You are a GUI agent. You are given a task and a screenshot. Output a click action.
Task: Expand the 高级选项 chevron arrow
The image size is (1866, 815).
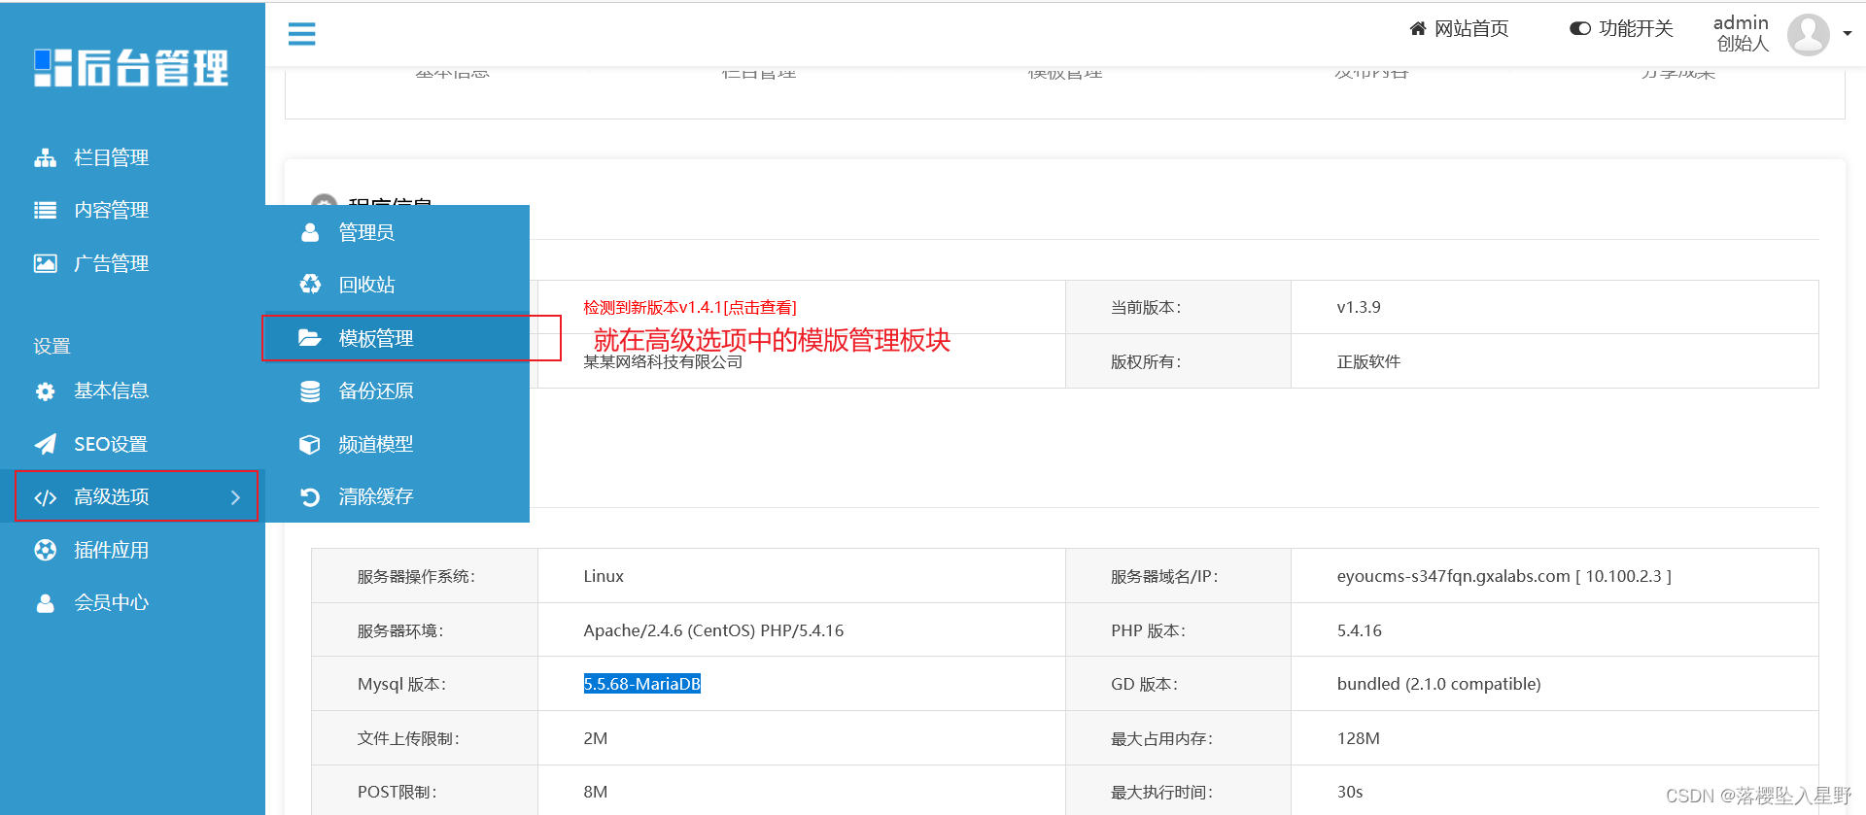coord(235,497)
